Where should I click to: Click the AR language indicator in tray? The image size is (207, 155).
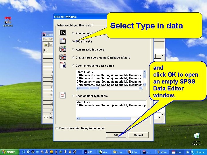click(x=187, y=152)
